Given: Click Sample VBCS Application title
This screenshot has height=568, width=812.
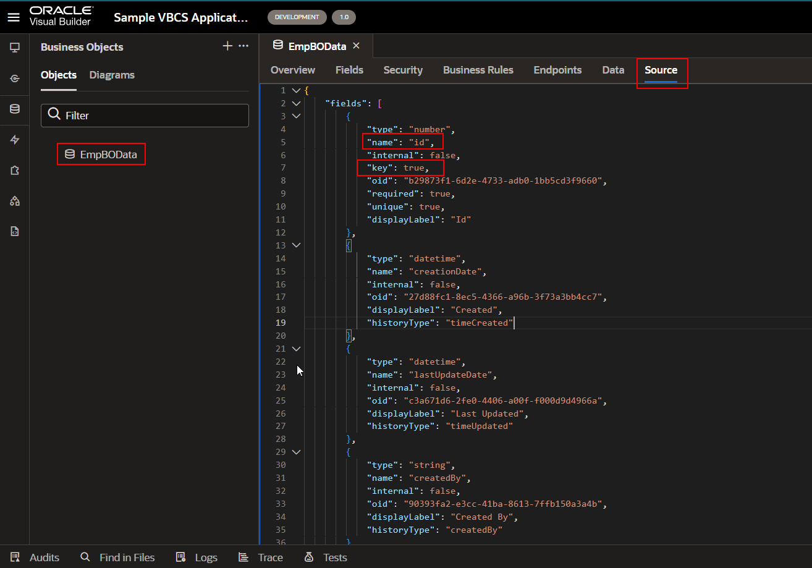Looking at the screenshot, I should (180, 17).
